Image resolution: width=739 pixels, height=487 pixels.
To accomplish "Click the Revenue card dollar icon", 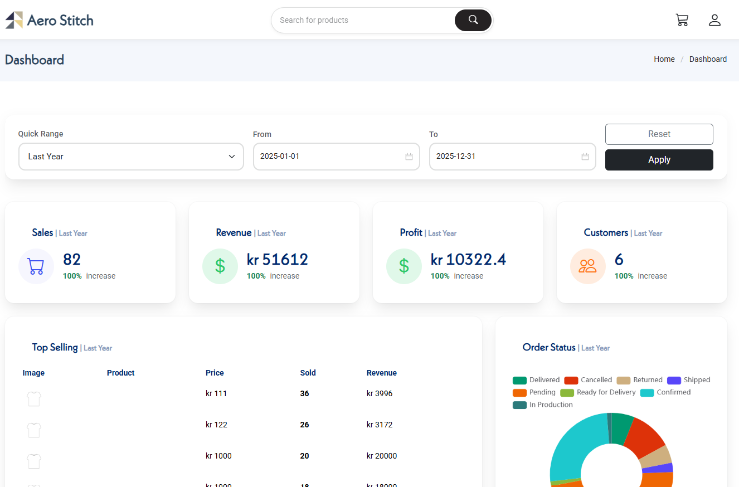I will pos(220,266).
